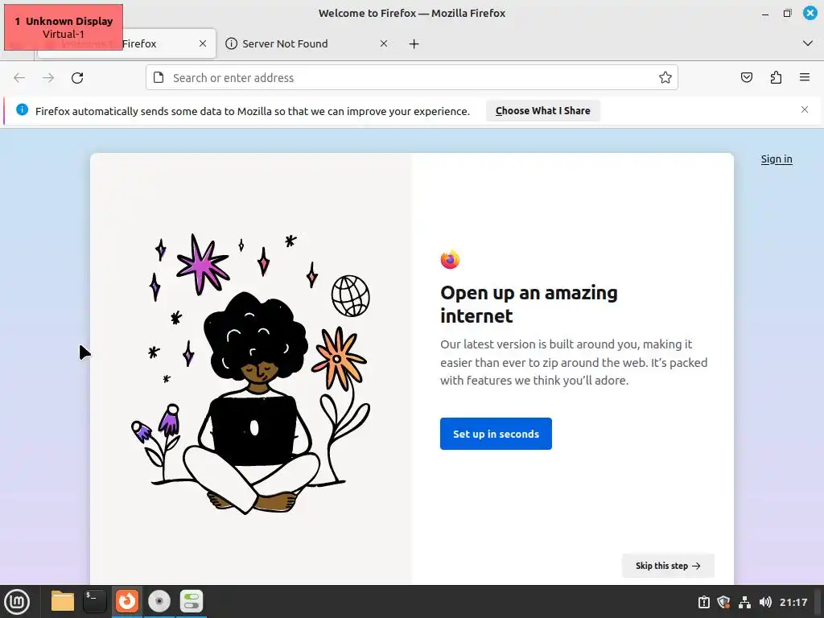Select the Firefox taskbar icon
Screen dimensions: 824x618
(x=127, y=601)
